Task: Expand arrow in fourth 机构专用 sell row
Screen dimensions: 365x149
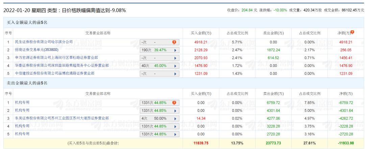Action: pyautogui.click(x=175, y=126)
